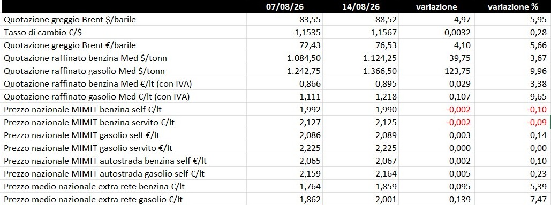551x205 pixels.
Task: Click the Brent price cell 88,52
Action: [x=360, y=20]
